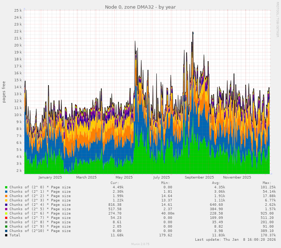281x248 pixels.
Task: Click the gray swatch for Chunks (2^ 8)
Action: (x=6, y=222)
